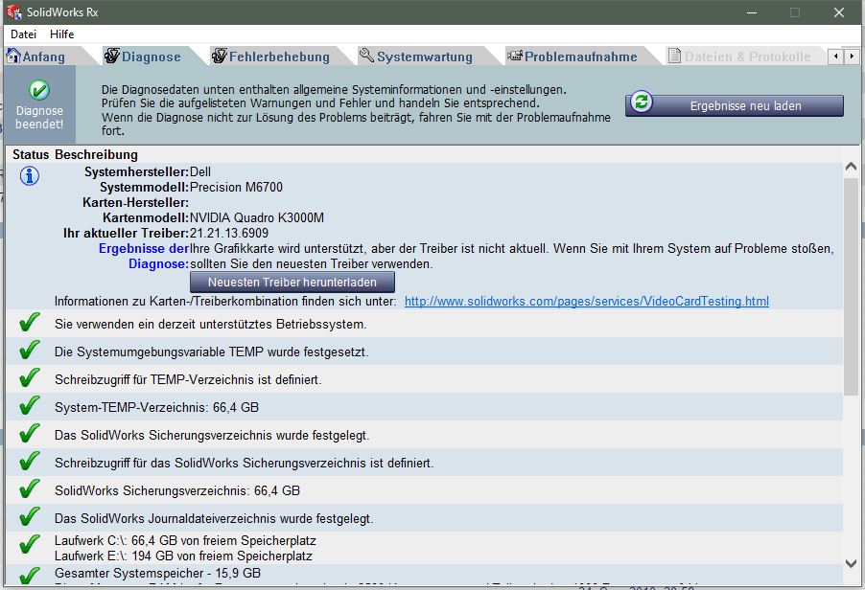Click the wrench icon on Systemwartung tab
Viewport: 865px width, 590px height.
366,55
